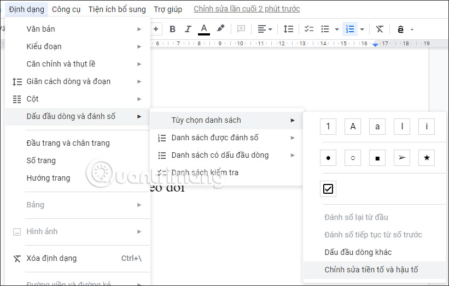Choose Dấu đầu dòng khác
The width and height of the screenshot is (449, 286).
pos(375,252)
